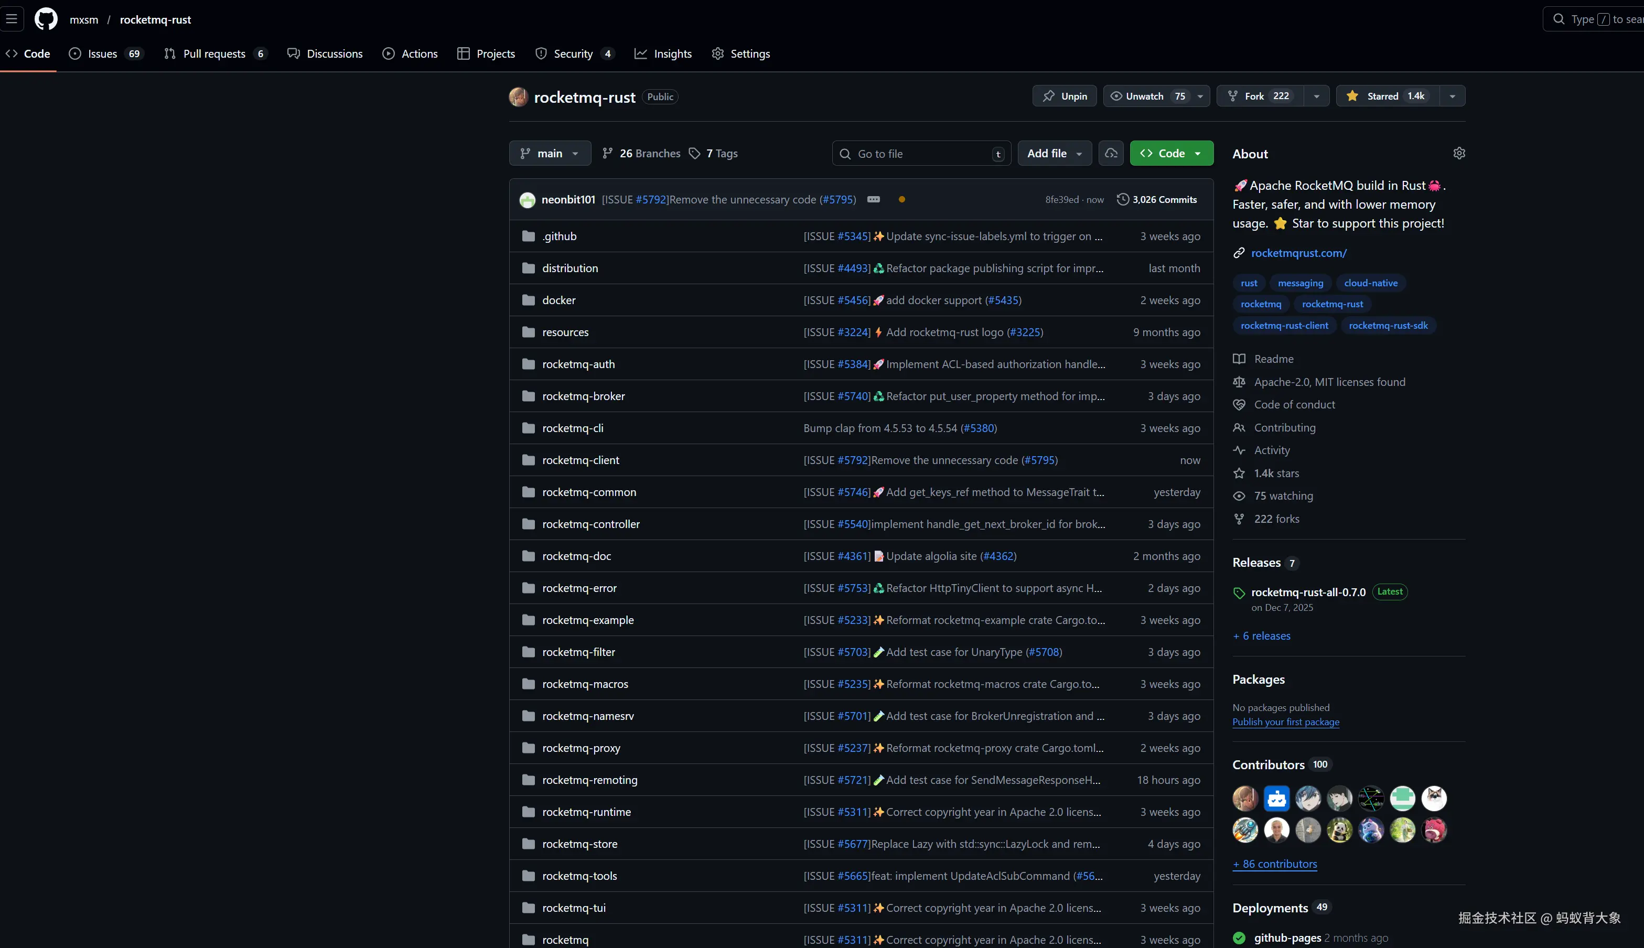Open the hamburger navigation menu
The height and width of the screenshot is (948, 1644).
[x=12, y=19]
